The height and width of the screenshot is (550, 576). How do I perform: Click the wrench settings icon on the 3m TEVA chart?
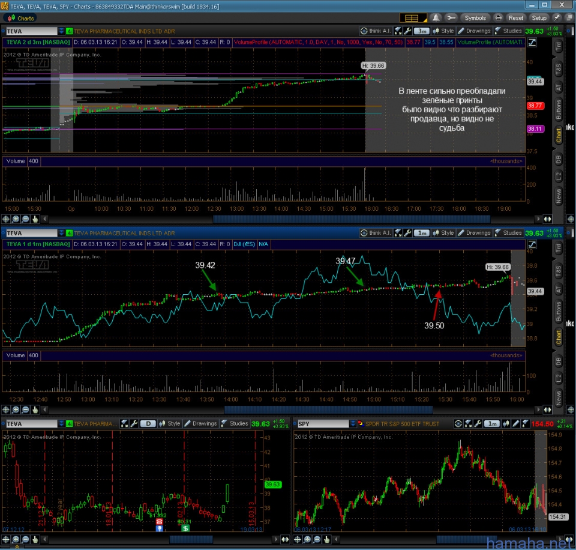click(x=407, y=31)
